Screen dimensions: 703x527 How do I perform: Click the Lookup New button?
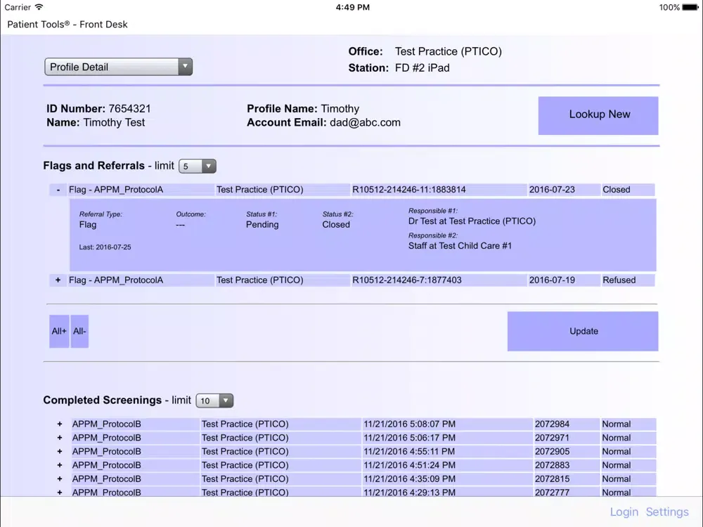(598, 116)
